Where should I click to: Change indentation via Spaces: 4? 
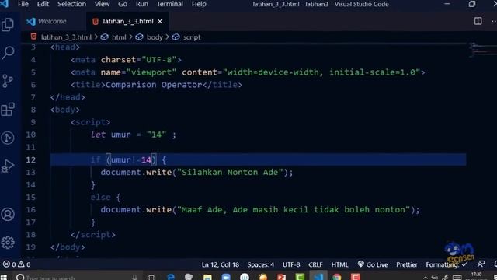tap(261, 264)
